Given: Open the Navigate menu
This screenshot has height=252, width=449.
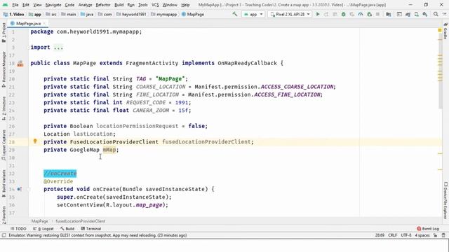Looking at the screenshot, I should [x=53, y=5].
